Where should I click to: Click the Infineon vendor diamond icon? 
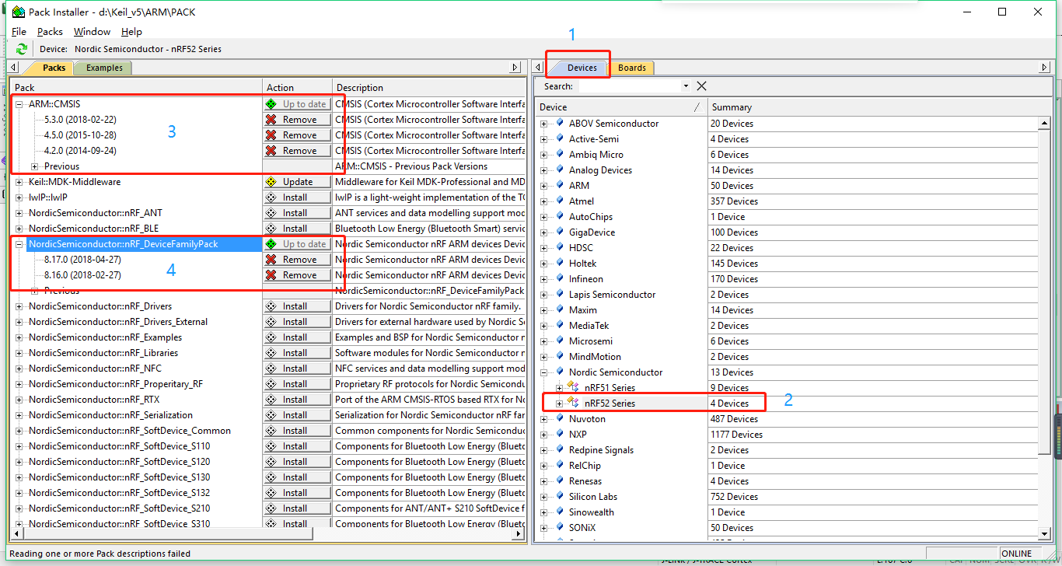[x=559, y=278]
